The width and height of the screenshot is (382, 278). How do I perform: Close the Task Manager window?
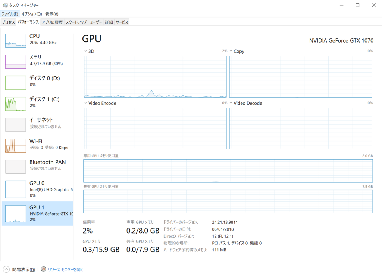coord(374,5)
